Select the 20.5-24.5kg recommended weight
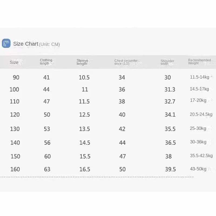Viewport: 216px width, 216px height. (x=201, y=114)
